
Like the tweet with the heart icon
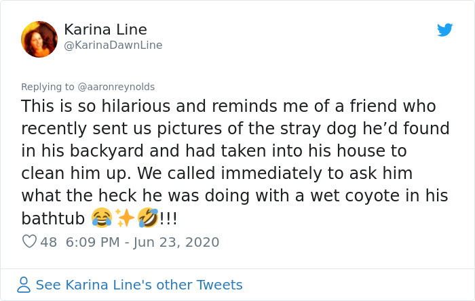(x=29, y=242)
